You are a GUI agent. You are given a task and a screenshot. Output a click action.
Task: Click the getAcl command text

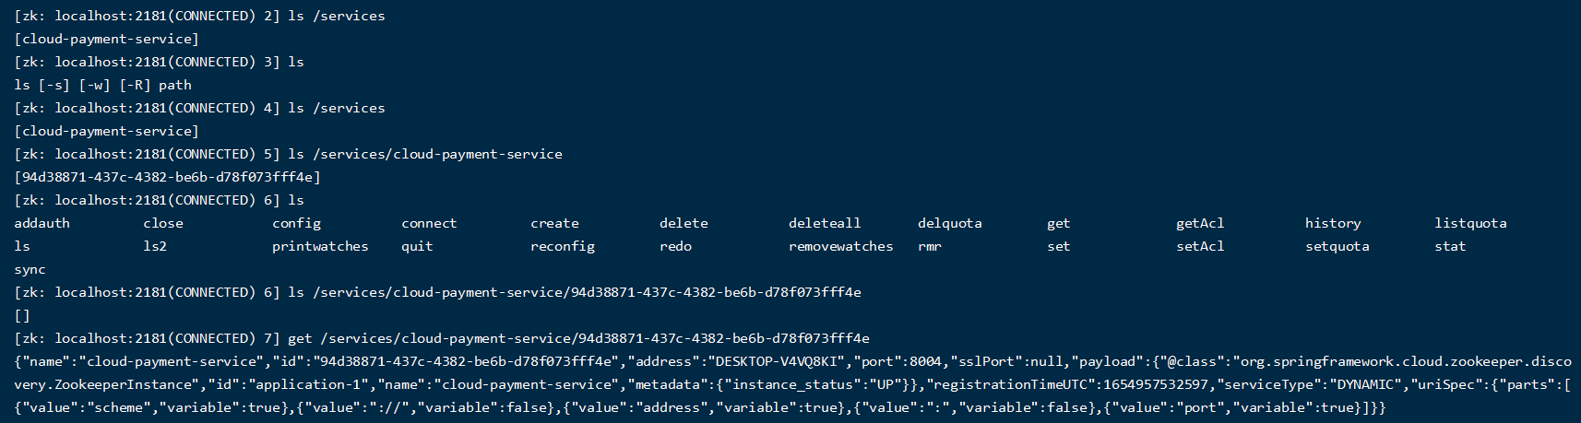pos(1199,223)
